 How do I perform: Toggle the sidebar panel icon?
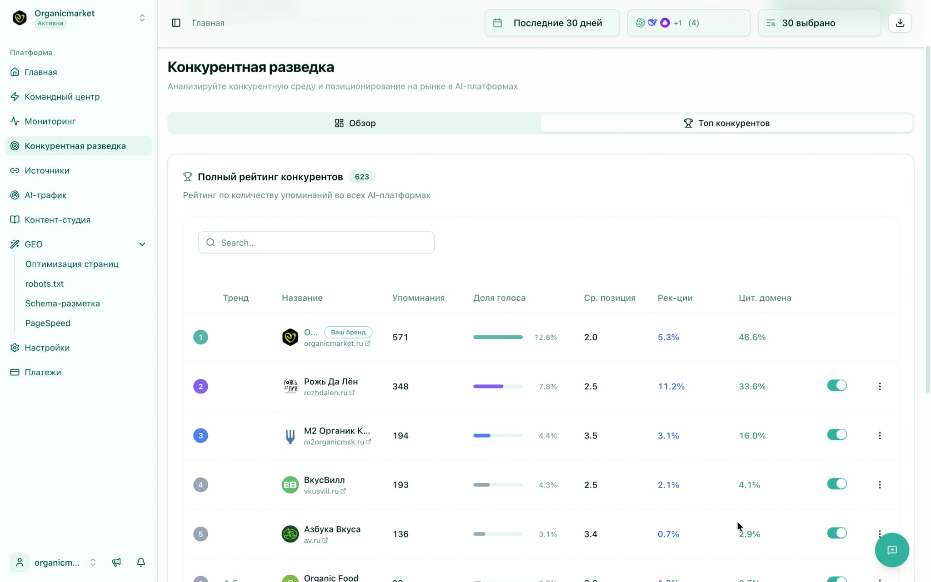pyautogui.click(x=176, y=23)
